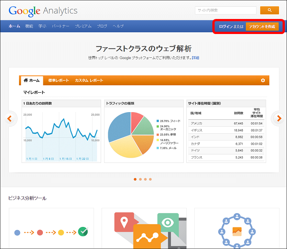Viewport: 287px width, 249px height.
Task: Focus the サイト内検索 search field
Action: tap(226, 10)
